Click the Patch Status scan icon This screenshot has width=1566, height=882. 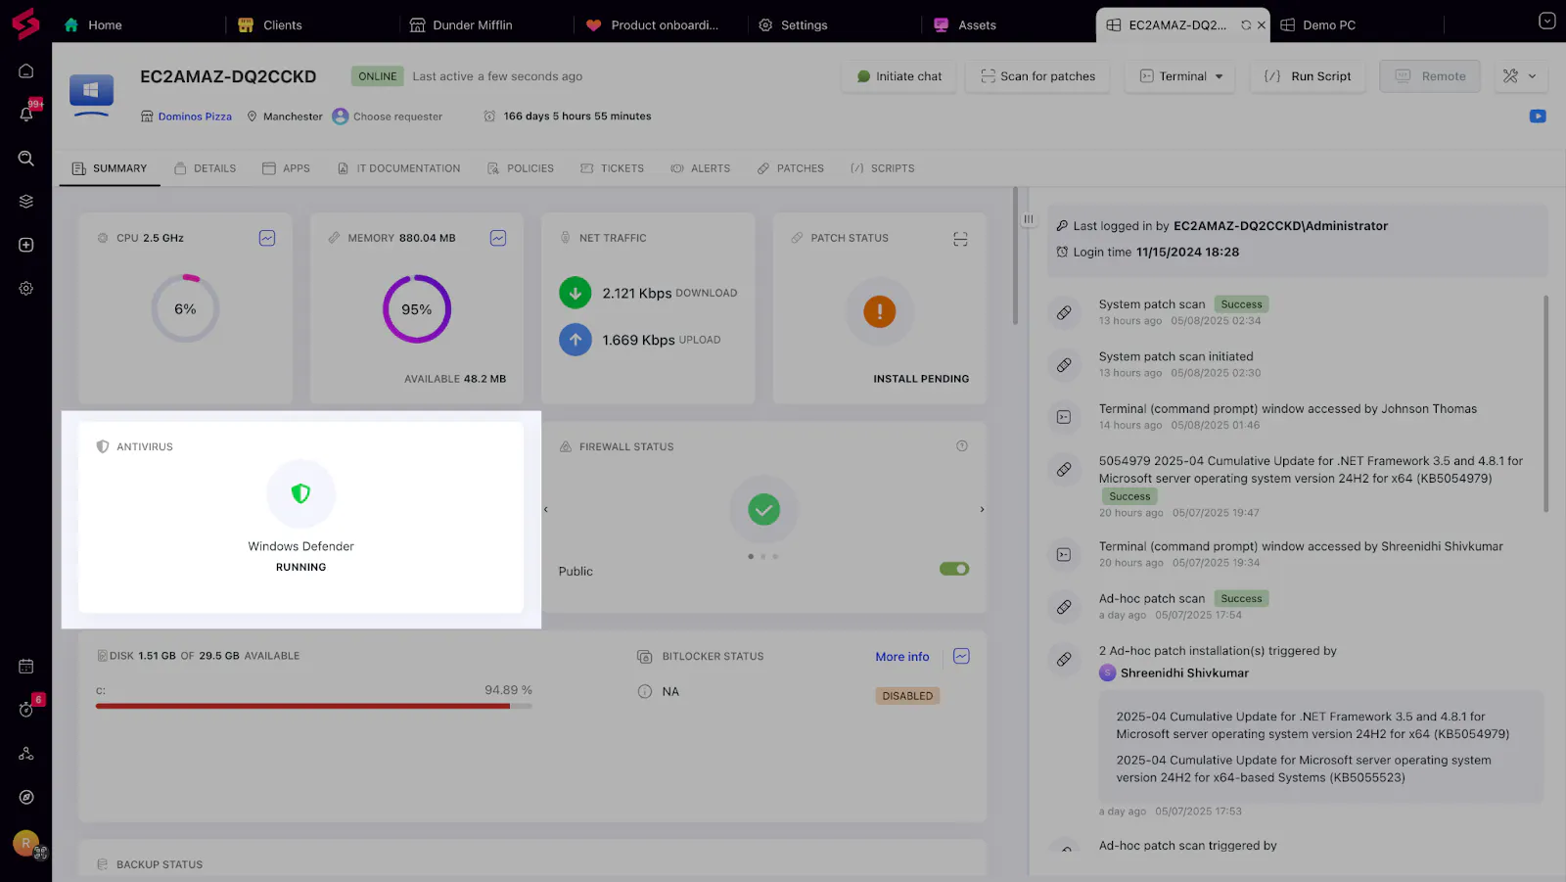click(960, 239)
